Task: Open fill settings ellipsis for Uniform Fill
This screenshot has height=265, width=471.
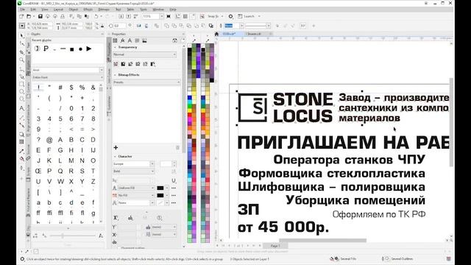Action: coord(174,188)
